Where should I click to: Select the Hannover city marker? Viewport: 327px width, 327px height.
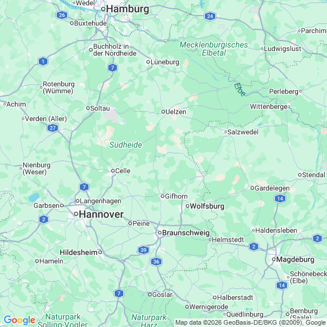point(76,214)
